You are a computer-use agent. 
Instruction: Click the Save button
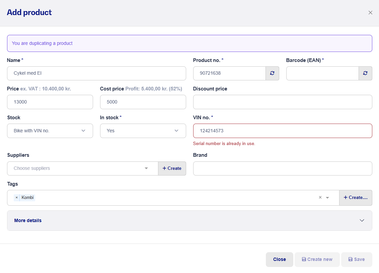pos(357,260)
